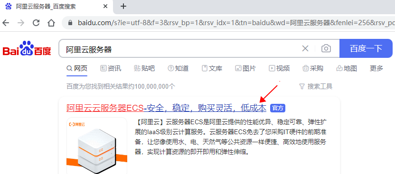Open the 阿里云云服务器ECS result link
Viewport: 395px width, 174px height.
point(166,108)
